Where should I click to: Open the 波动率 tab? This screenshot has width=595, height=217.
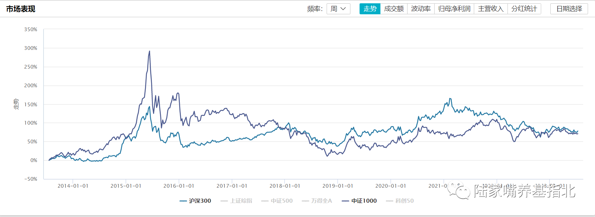(x=421, y=9)
